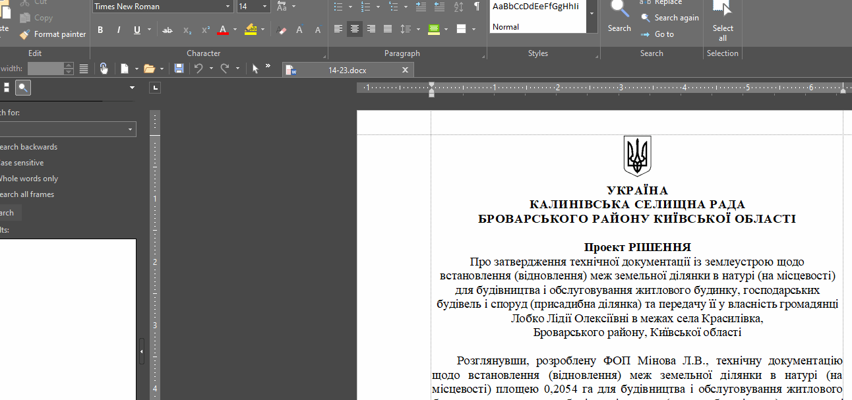Clear character formatting with eraser icon
Viewport: 852px width, 400px height.
pyautogui.click(x=282, y=30)
